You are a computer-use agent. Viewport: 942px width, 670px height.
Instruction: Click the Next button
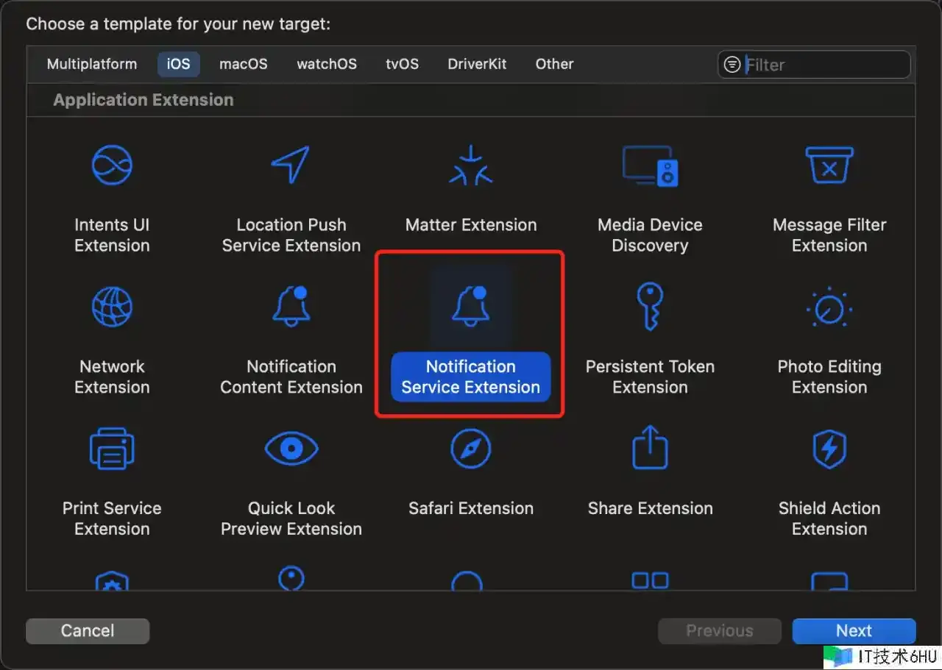pos(854,630)
